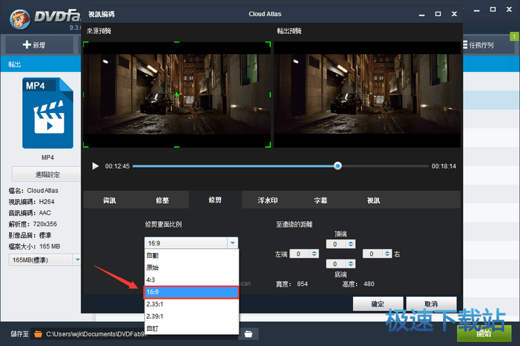Click the 檔名: Cloud Atlas text

(33, 191)
